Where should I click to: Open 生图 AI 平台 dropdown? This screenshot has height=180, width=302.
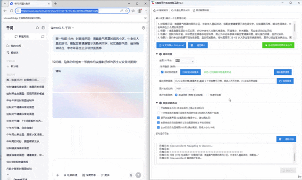click(x=185, y=61)
